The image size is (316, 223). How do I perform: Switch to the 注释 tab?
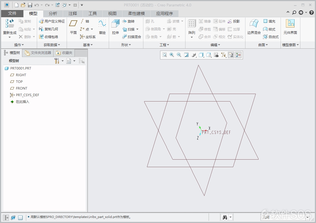[73, 13]
